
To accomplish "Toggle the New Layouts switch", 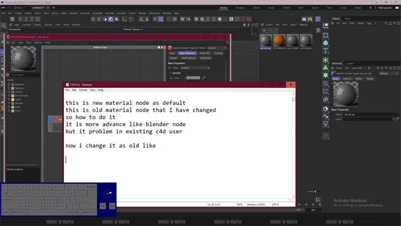I will (397, 8).
